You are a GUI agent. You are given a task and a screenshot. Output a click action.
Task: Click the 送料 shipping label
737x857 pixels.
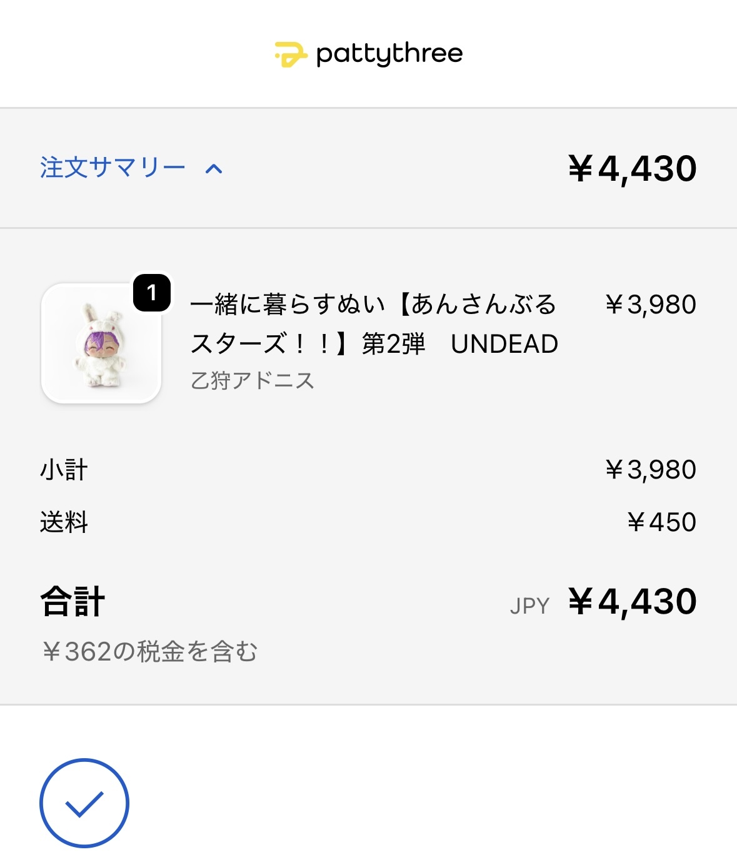[x=64, y=522]
